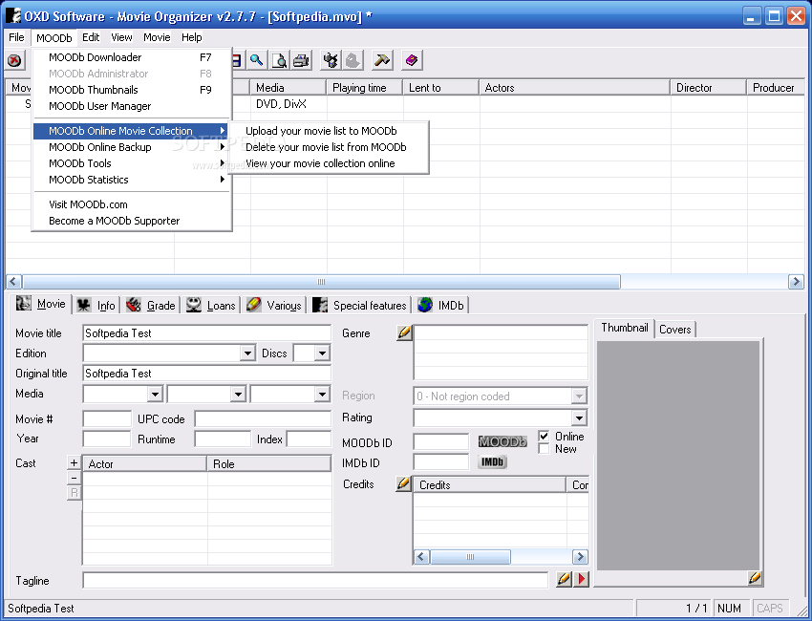Click the red cancel icon in the toolbar
The height and width of the screenshot is (621, 812).
coord(14,60)
